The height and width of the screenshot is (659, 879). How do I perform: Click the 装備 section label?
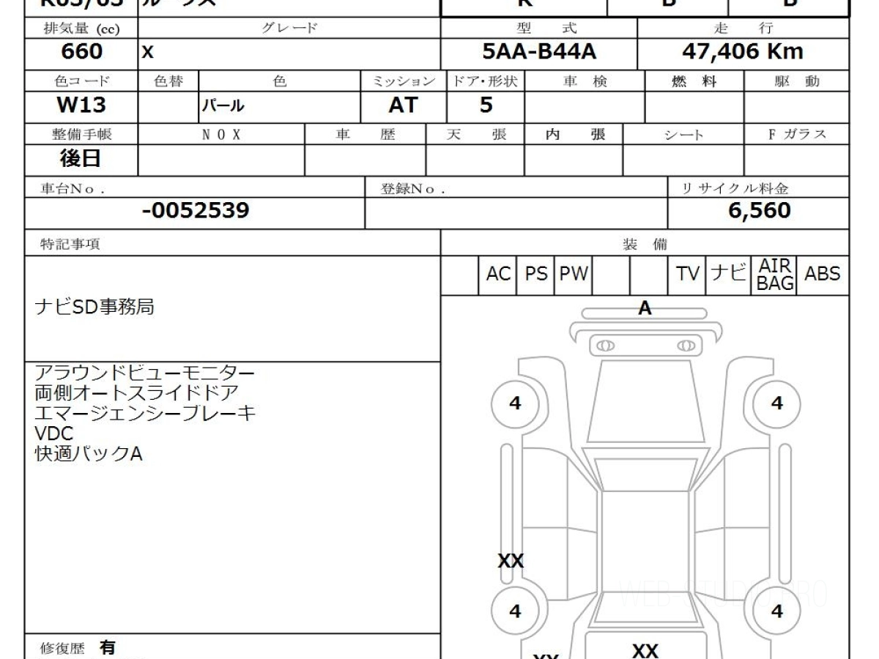click(x=645, y=245)
